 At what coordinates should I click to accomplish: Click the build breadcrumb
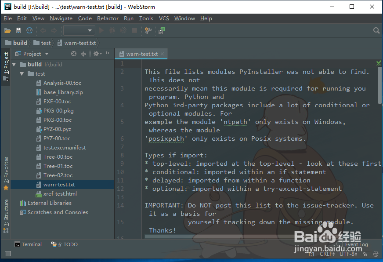[x=16, y=43]
